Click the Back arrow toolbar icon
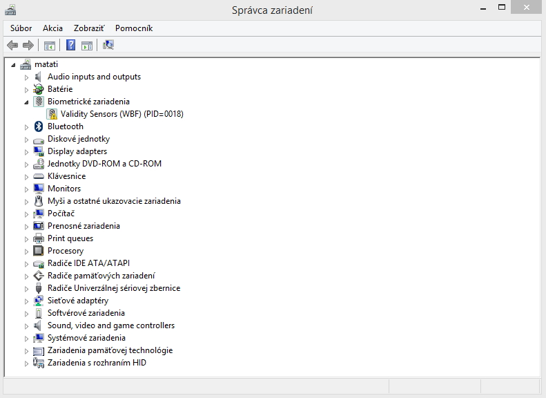 [12, 45]
